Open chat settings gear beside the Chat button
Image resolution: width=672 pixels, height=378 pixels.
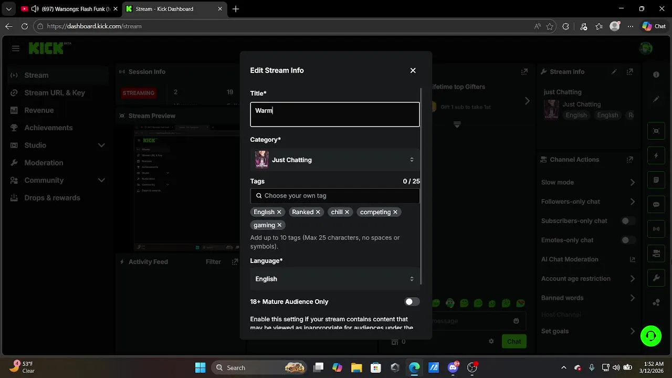[491, 341]
